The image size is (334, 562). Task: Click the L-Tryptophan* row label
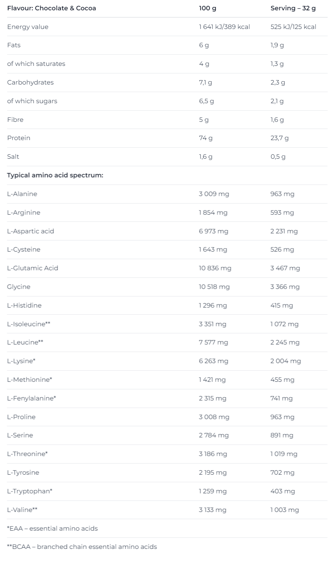[x=30, y=491]
